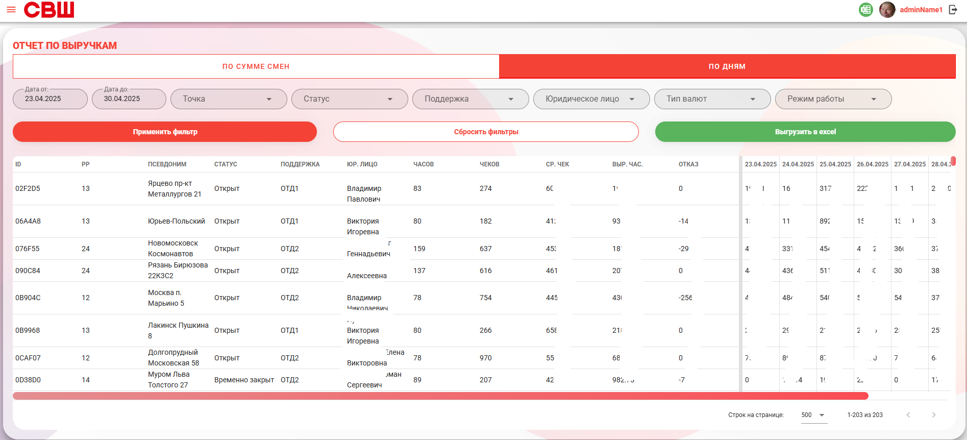Click the horizontal table scrollbar
This screenshot has height=440, width=967.
[440, 396]
